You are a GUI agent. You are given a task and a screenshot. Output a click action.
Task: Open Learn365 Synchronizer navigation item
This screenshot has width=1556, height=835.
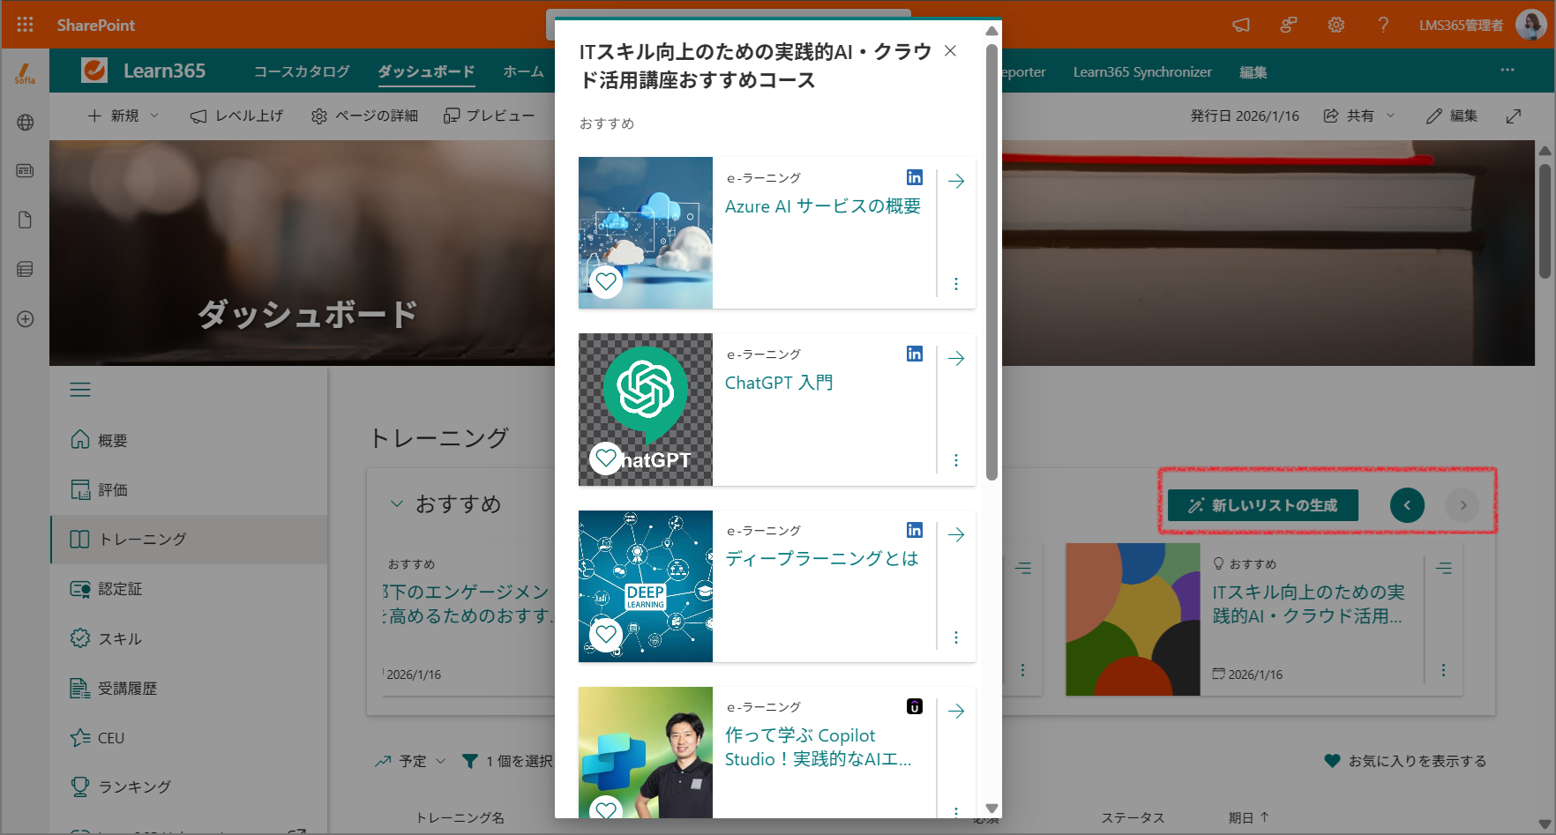(x=1142, y=71)
